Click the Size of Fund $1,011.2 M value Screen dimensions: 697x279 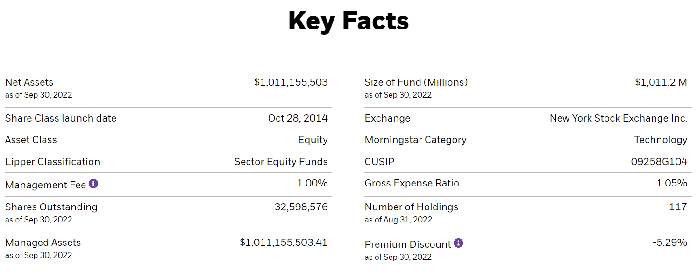[661, 82]
